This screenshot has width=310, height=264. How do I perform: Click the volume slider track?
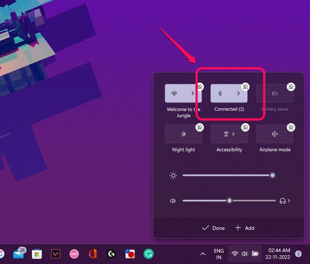(x=251, y=201)
